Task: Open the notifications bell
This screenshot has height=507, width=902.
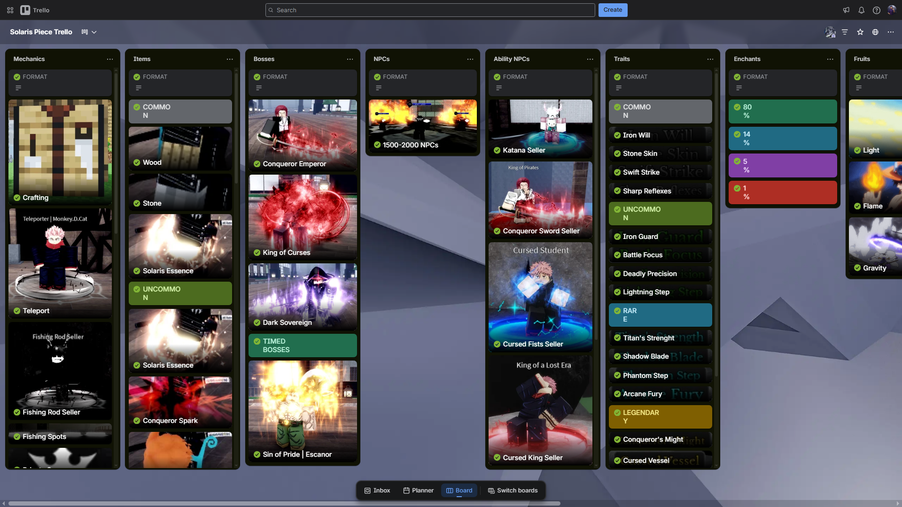Action: coord(861,10)
